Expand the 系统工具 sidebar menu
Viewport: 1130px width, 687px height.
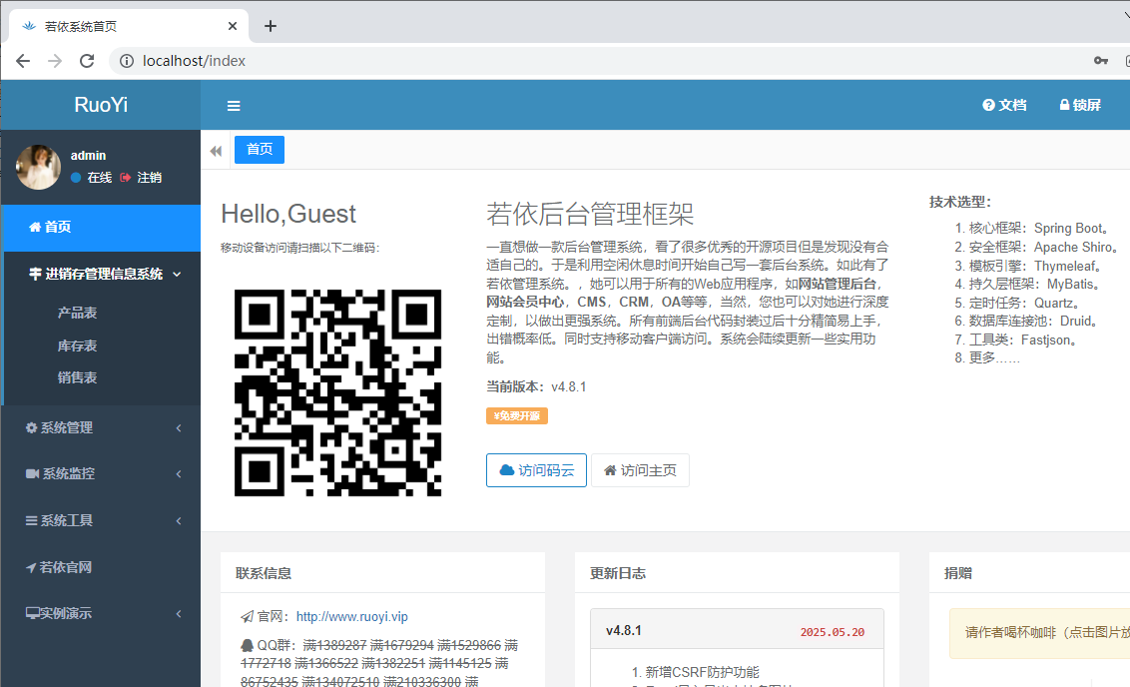pyautogui.click(x=100, y=520)
